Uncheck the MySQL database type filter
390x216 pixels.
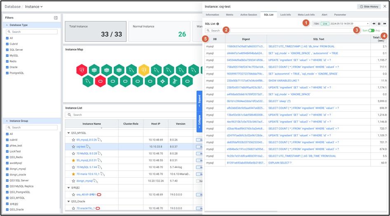coord(7,55)
